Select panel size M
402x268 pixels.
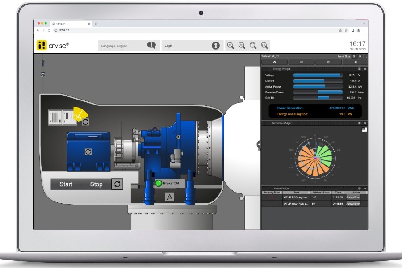[x=360, y=56]
